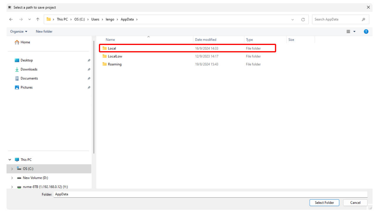Click the Roaming folder icon
This screenshot has height=213, width=379.
(x=105, y=64)
